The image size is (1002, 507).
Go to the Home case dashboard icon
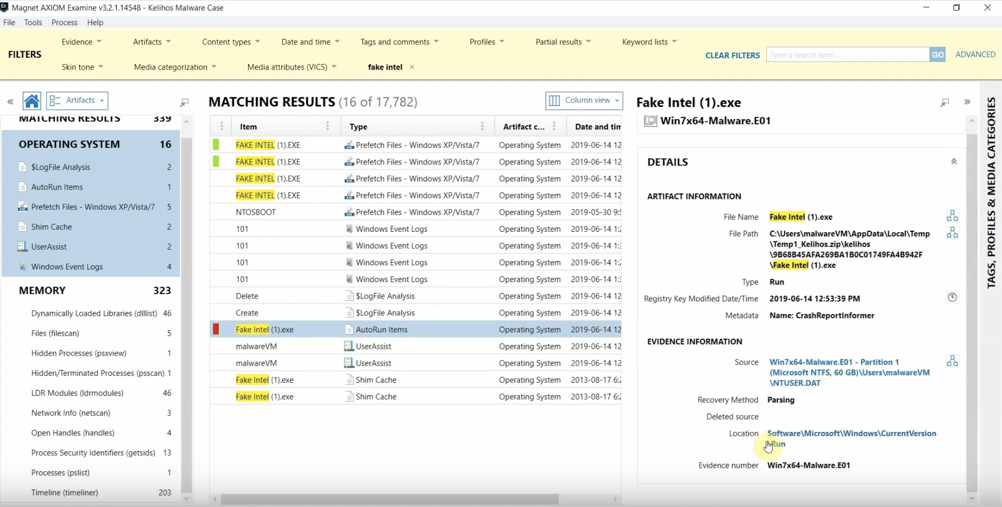pyautogui.click(x=32, y=101)
